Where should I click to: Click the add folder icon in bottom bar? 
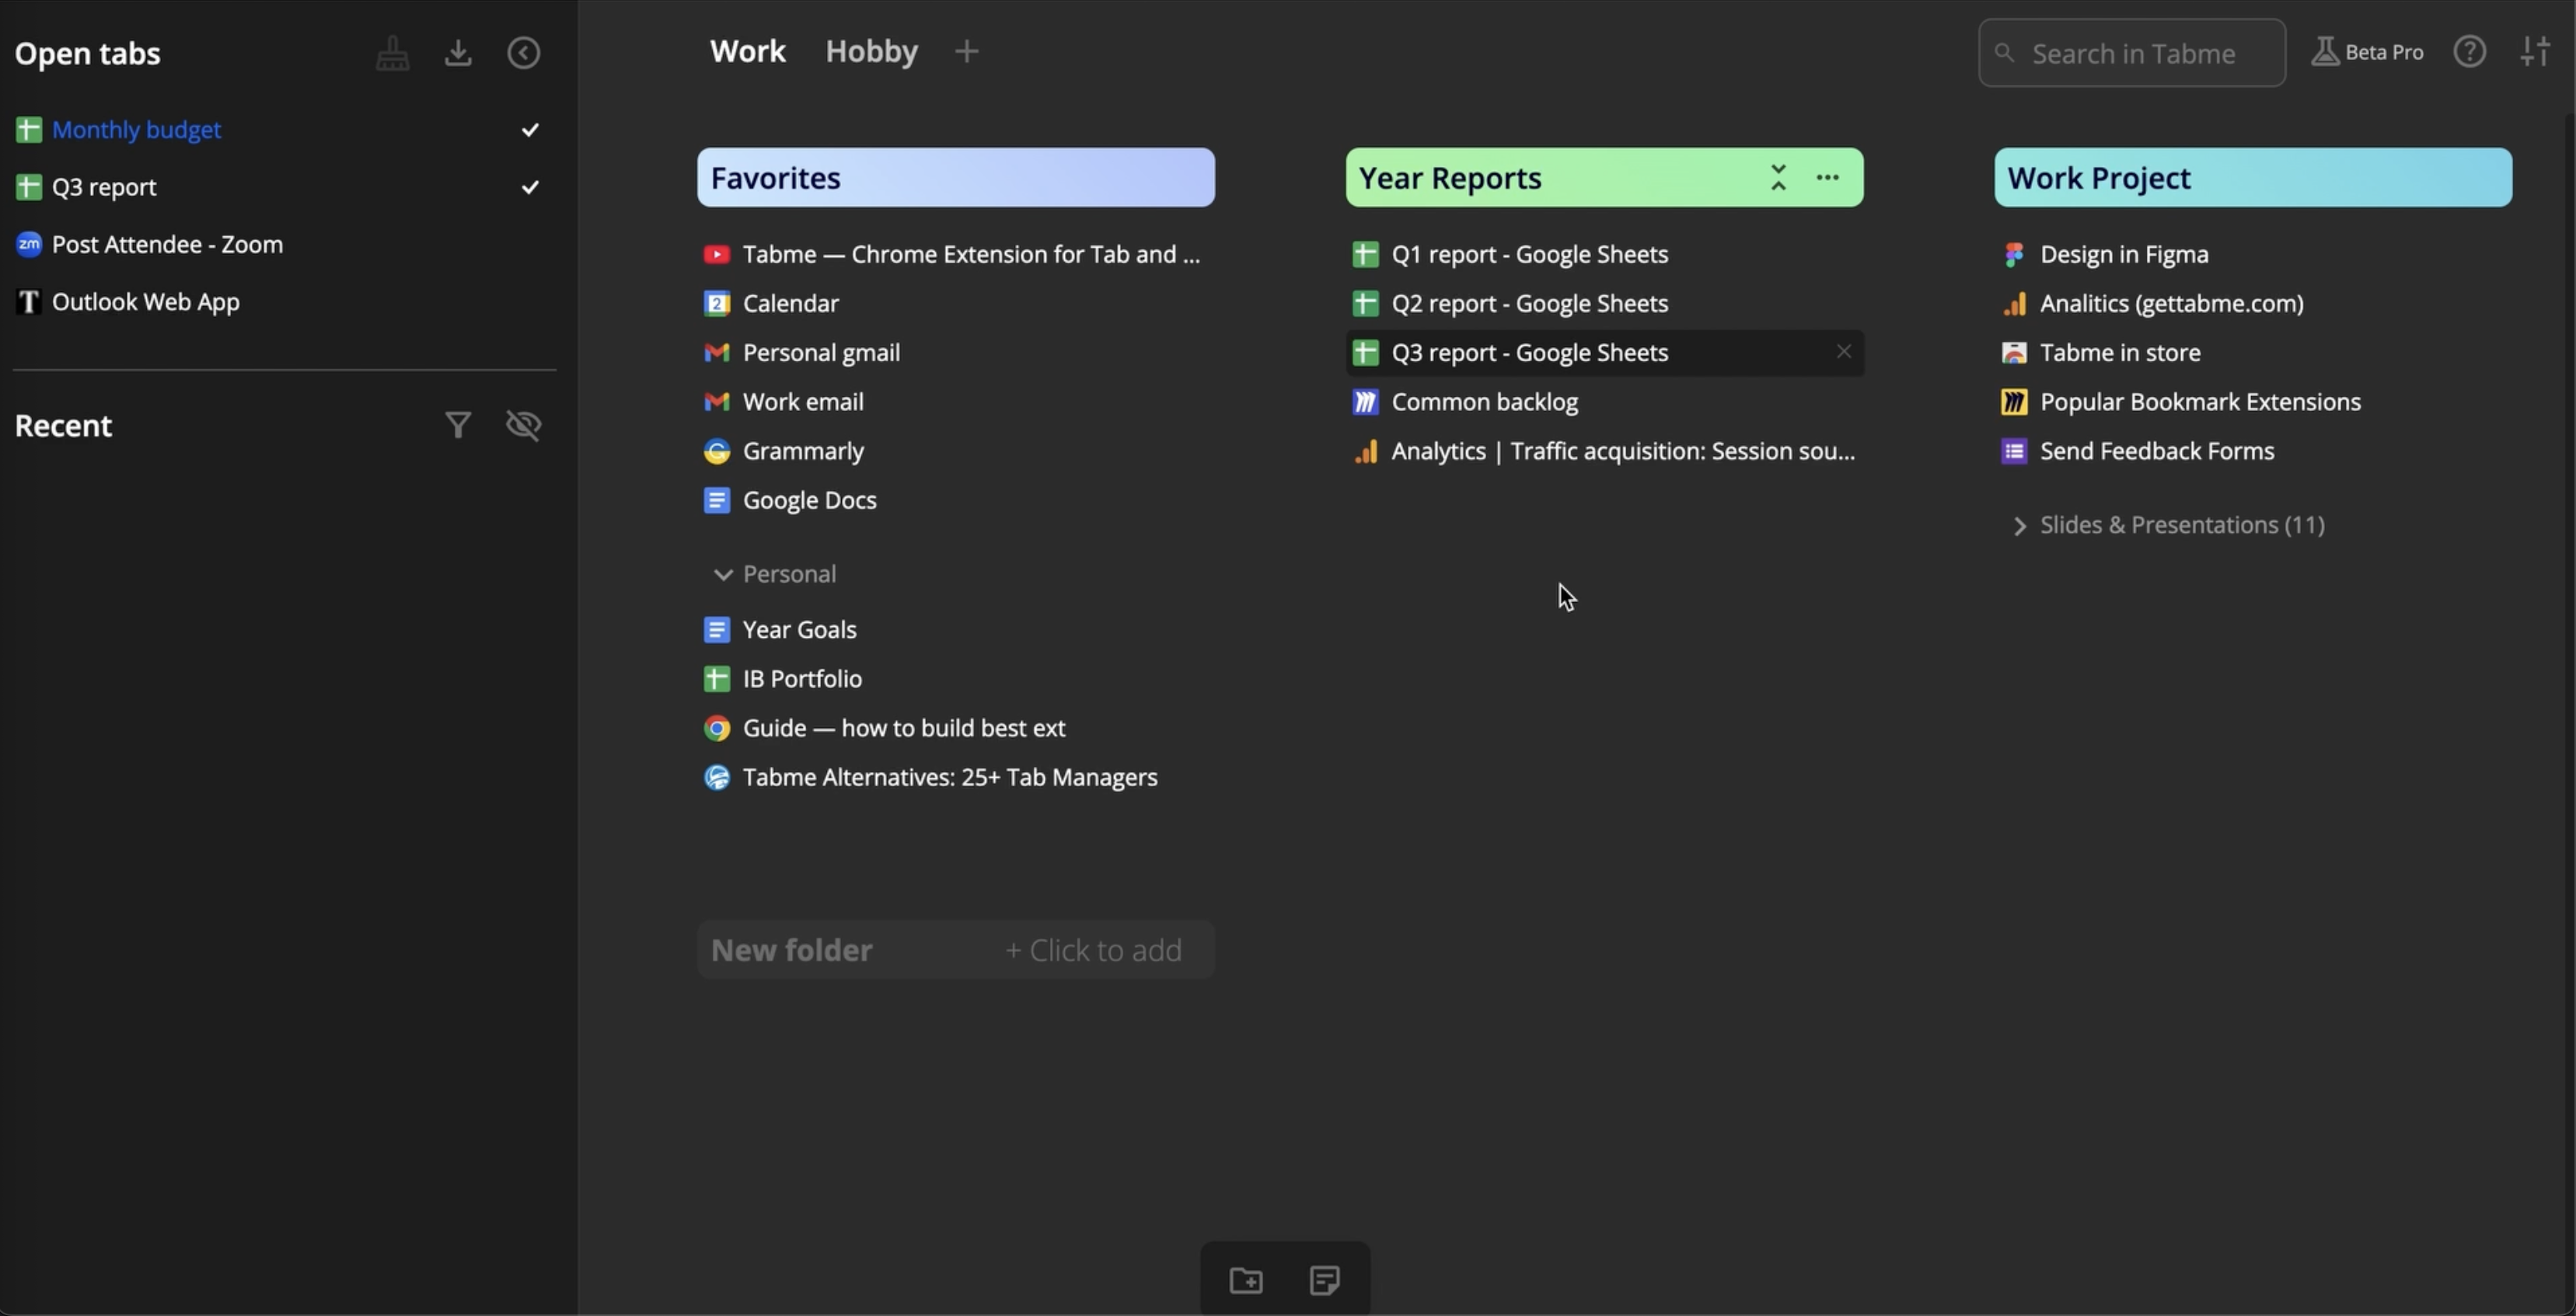[x=1246, y=1280]
